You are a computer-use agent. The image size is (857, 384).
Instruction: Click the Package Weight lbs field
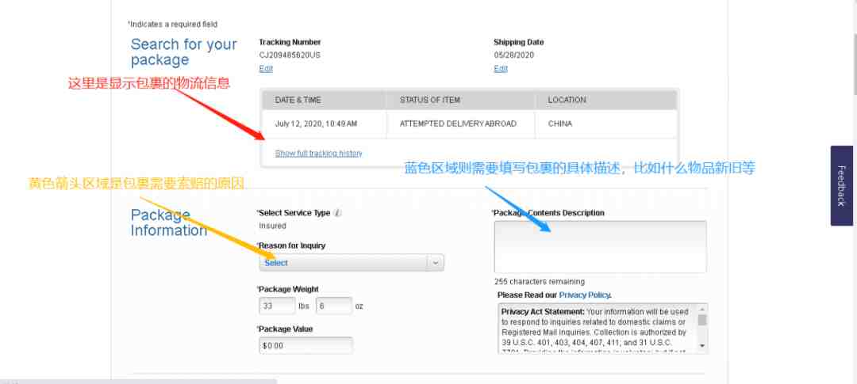coord(277,306)
